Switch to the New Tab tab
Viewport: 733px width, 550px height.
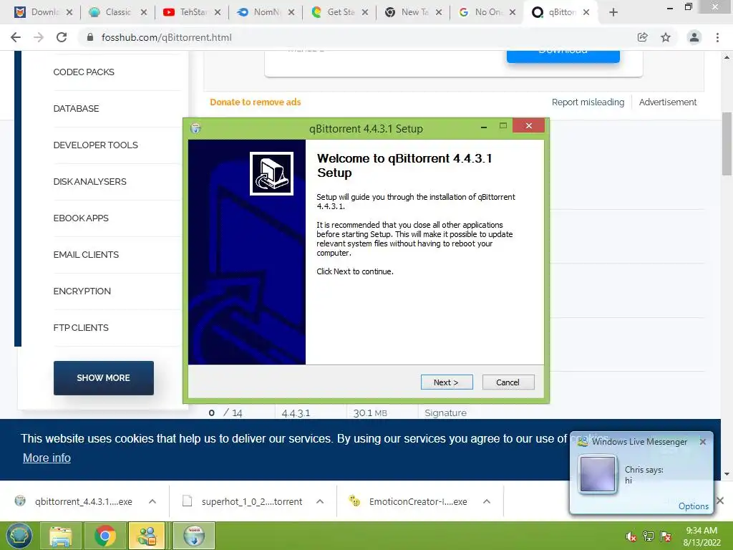pos(413,12)
